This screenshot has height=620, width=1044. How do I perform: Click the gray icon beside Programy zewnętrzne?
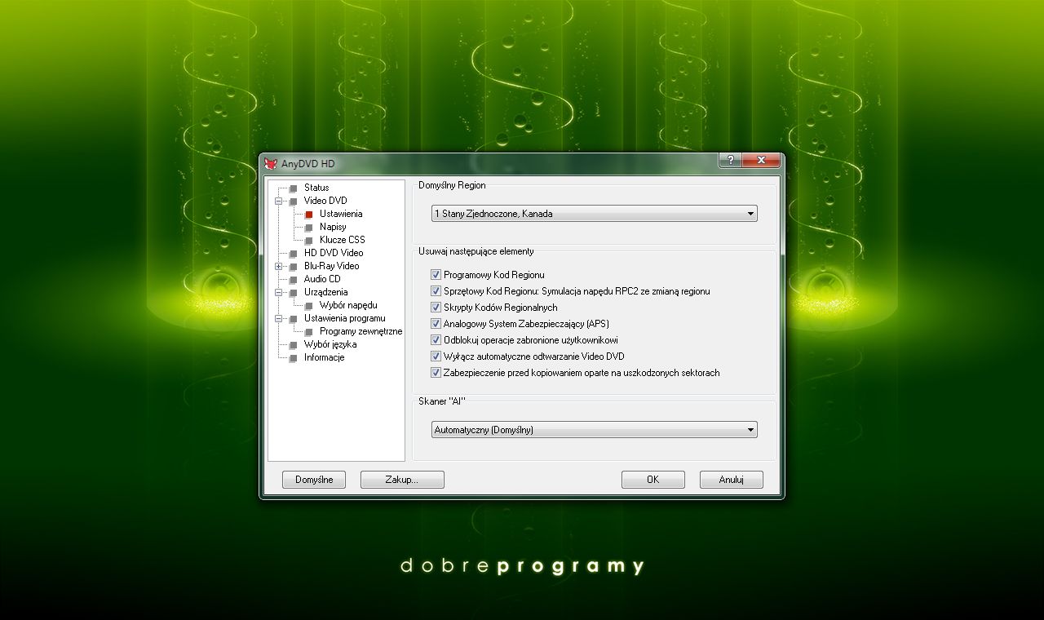[309, 332]
